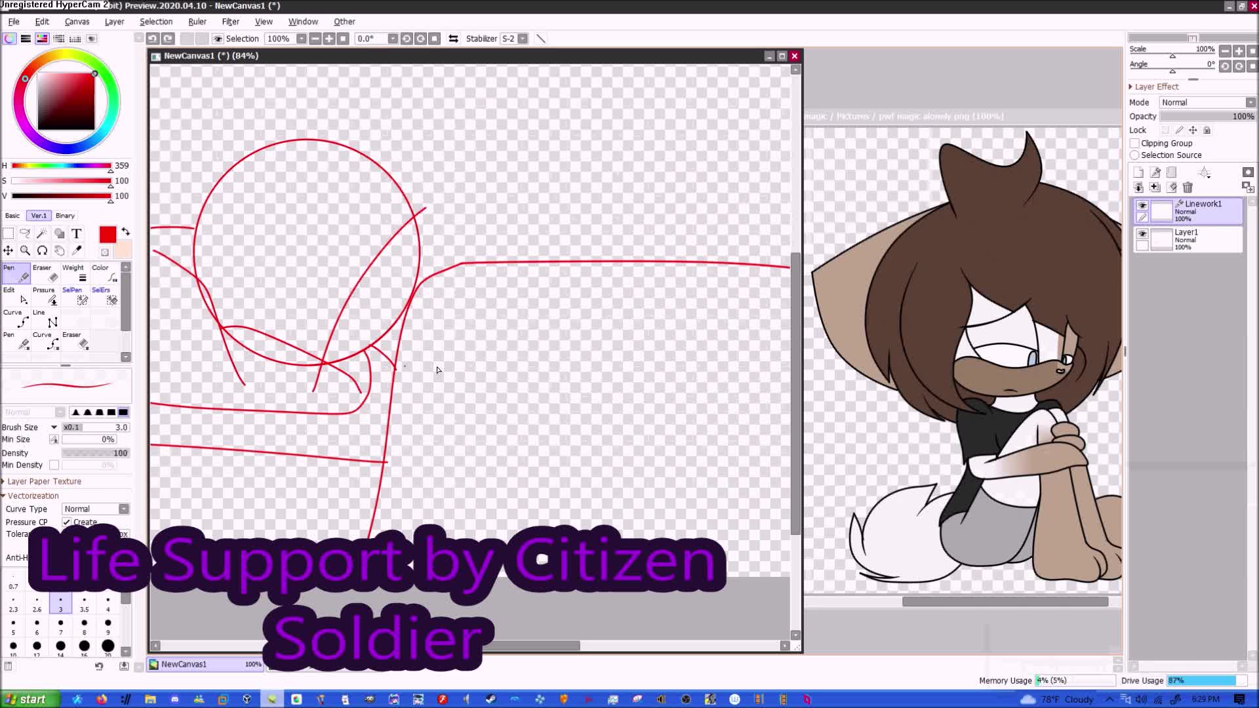
Task: Select the Linework1 layer
Action: [1188, 211]
